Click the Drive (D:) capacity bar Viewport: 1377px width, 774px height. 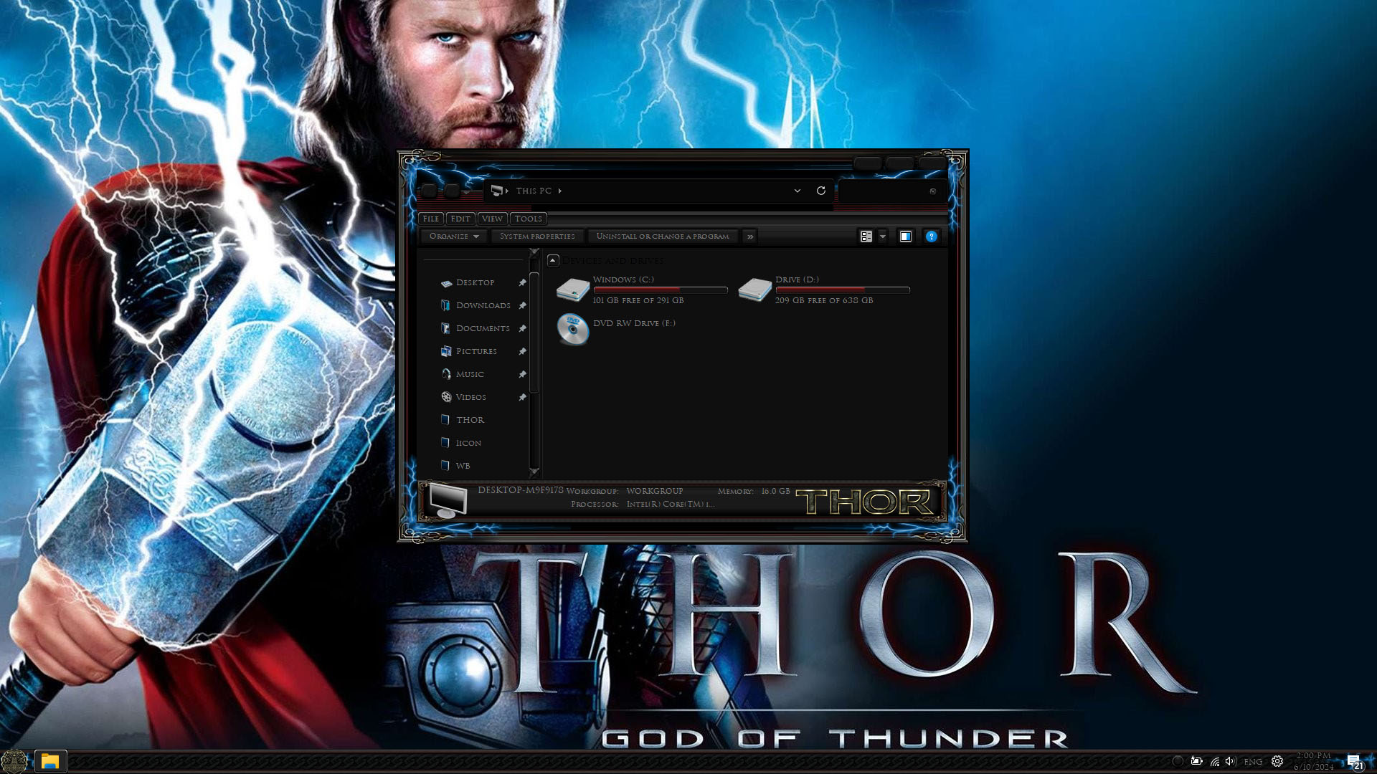click(x=842, y=290)
